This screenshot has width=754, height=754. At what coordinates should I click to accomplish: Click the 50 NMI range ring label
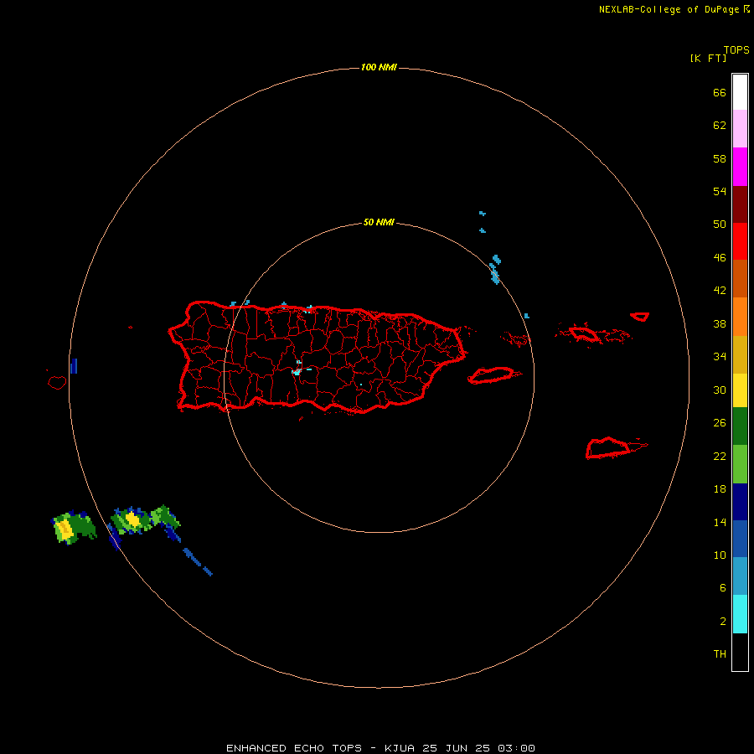[379, 222]
